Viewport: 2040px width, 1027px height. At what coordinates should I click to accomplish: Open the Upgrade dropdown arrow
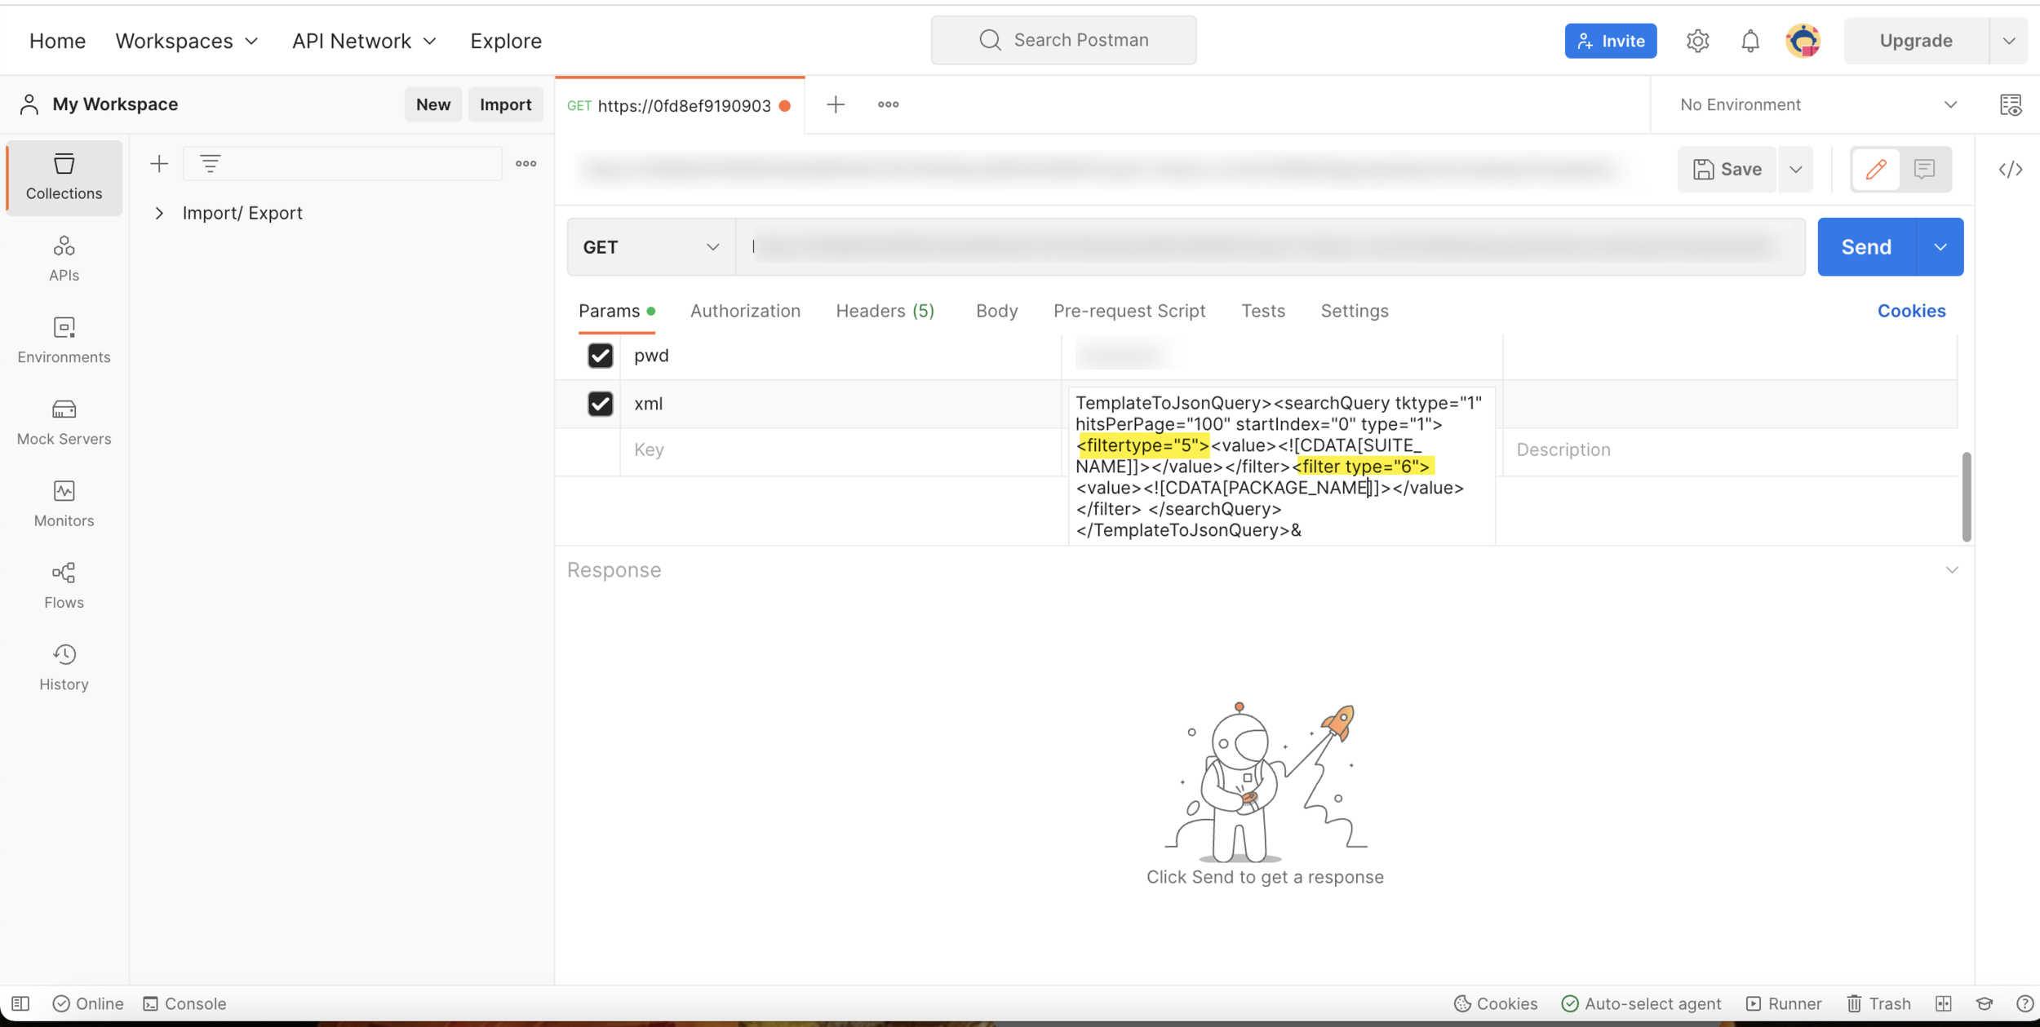point(2008,41)
